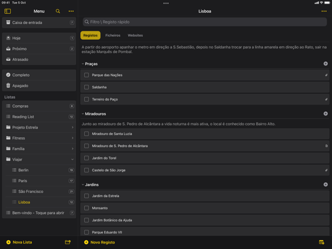Open the Paris list

pyautogui.click(x=40, y=180)
